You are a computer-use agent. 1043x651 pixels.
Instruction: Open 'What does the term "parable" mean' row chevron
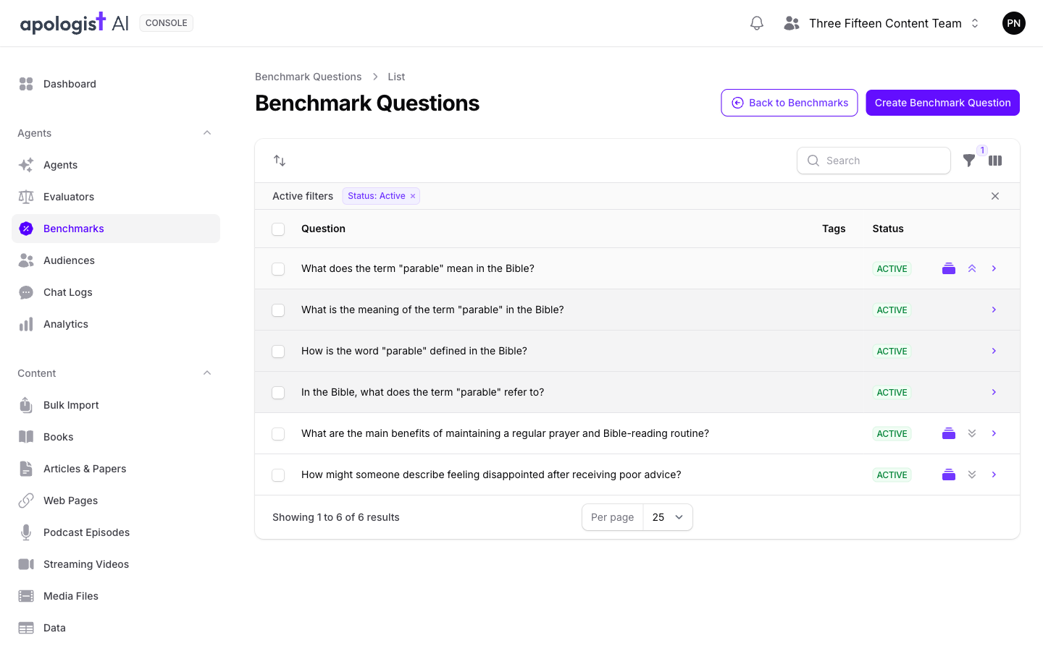tap(994, 268)
